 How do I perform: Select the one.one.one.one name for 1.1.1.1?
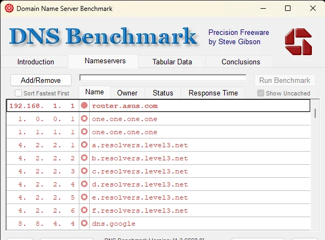[x=125, y=132]
